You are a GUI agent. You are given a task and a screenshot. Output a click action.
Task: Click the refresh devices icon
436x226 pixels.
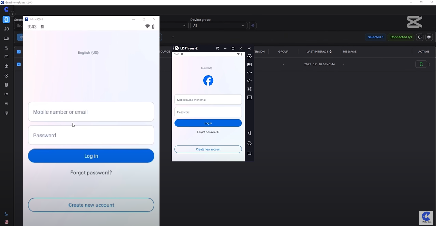pyautogui.click(x=420, y=37)
